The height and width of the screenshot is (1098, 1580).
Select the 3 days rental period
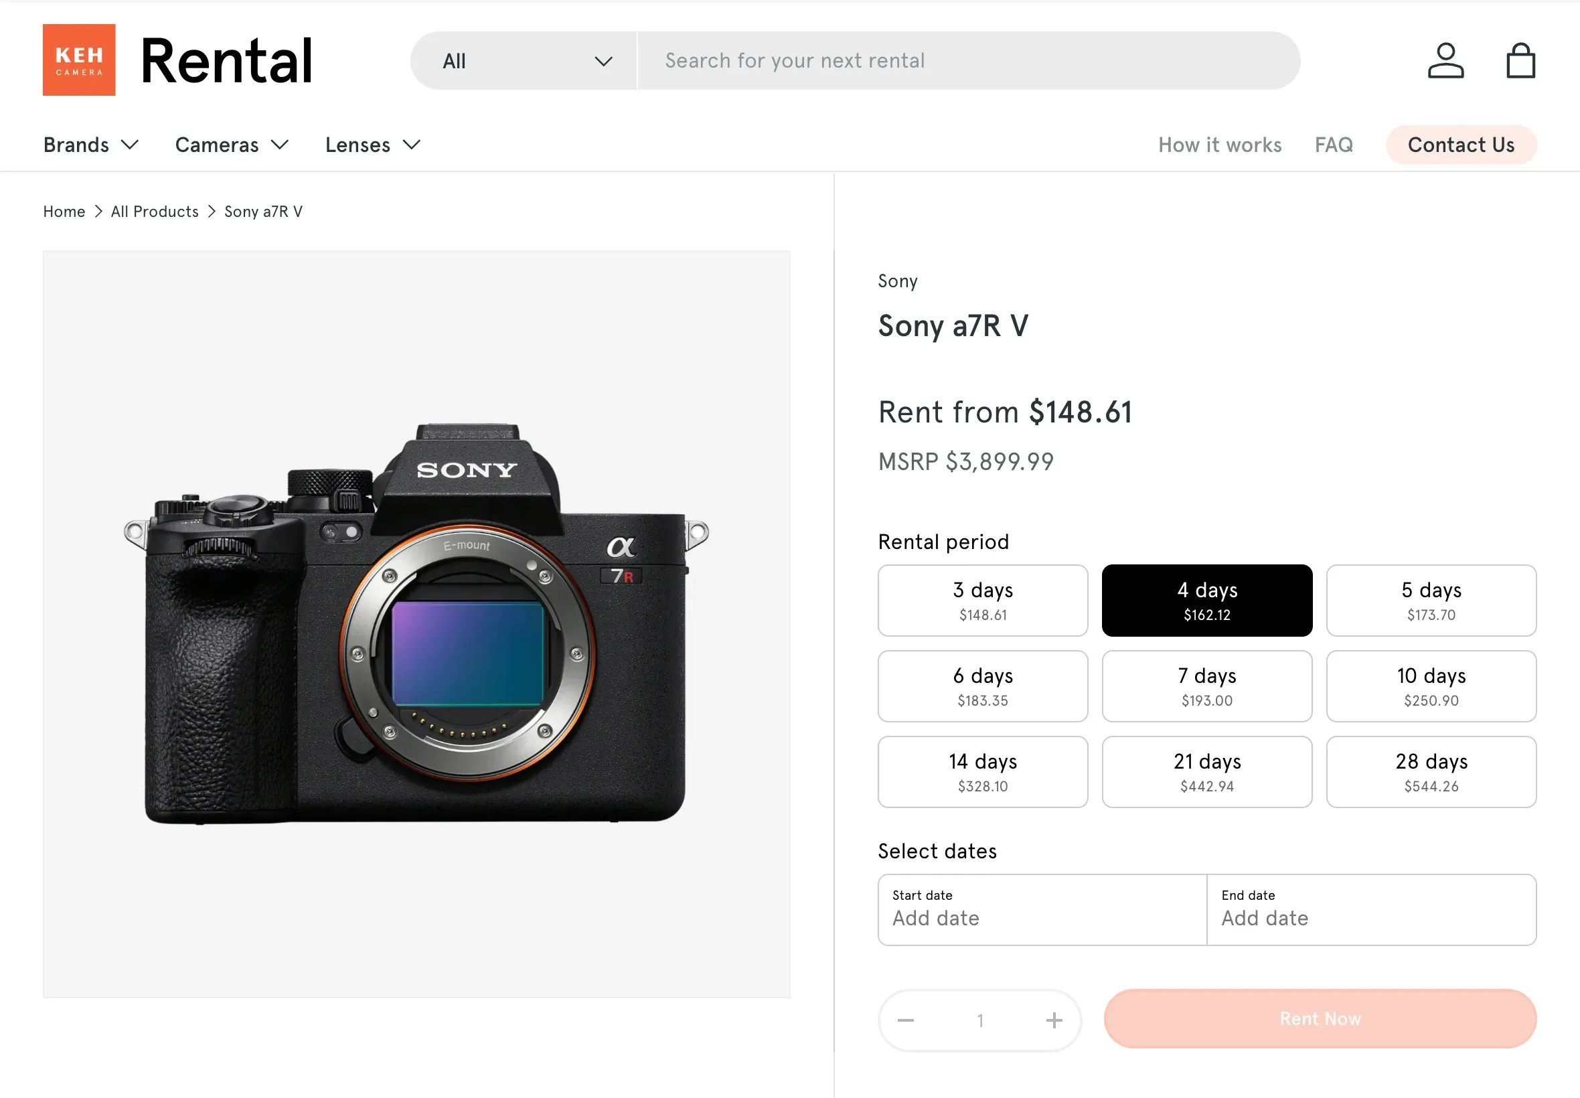pos(982,600)
